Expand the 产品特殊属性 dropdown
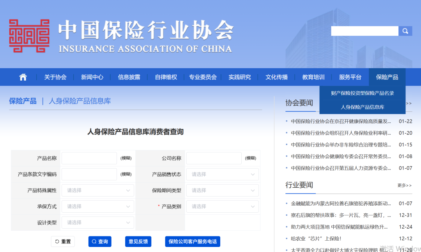This screenshot has height=252, width=421. (98, 190)
